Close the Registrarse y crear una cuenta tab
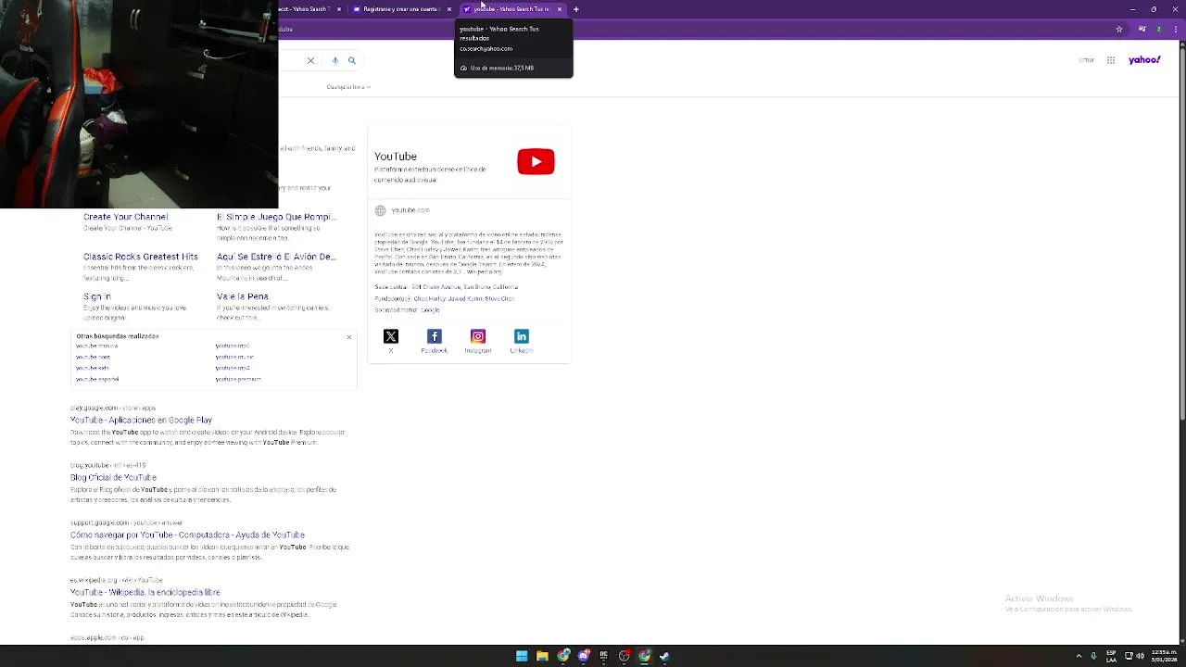1186x667 pixels. pos(449,9)
